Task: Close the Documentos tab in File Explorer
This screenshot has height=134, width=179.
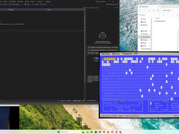Action: [159, 7]
